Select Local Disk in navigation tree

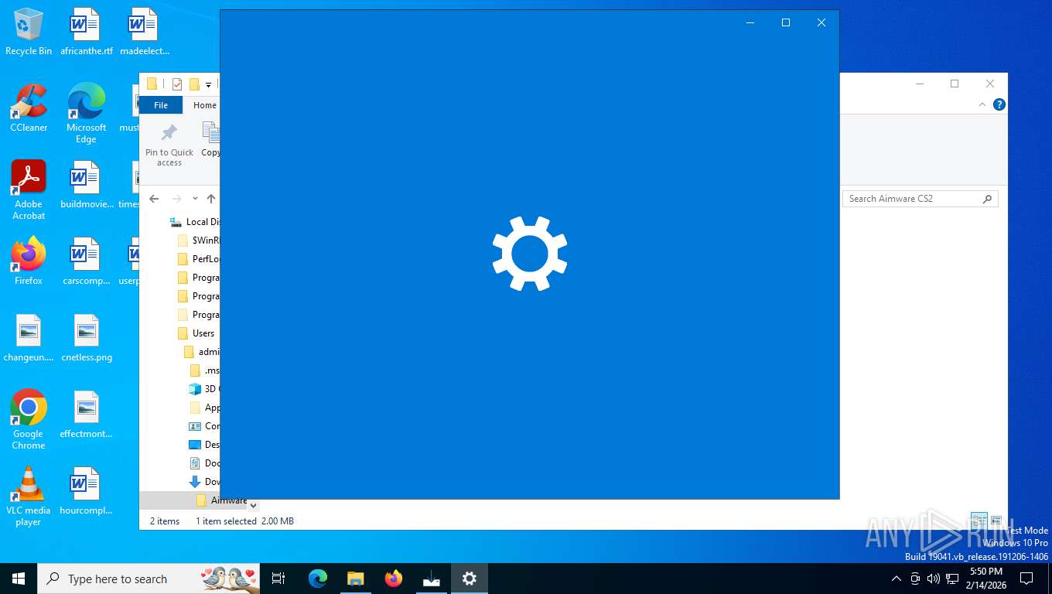(x=194, y=222)
